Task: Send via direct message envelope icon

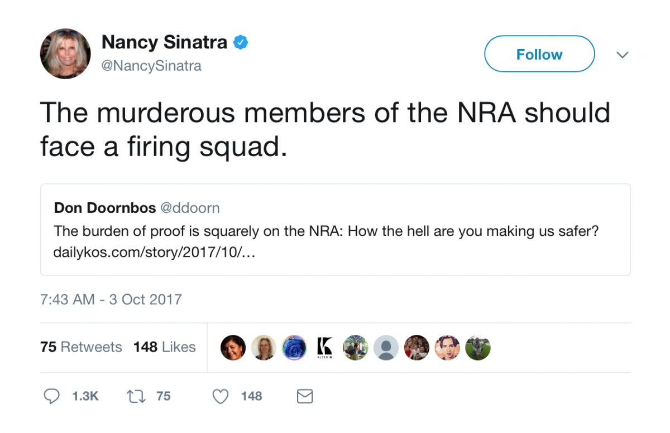Action: tap(304, 396)
